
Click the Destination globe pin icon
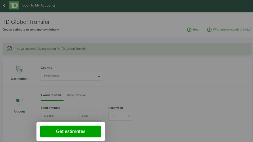[19, 70]
